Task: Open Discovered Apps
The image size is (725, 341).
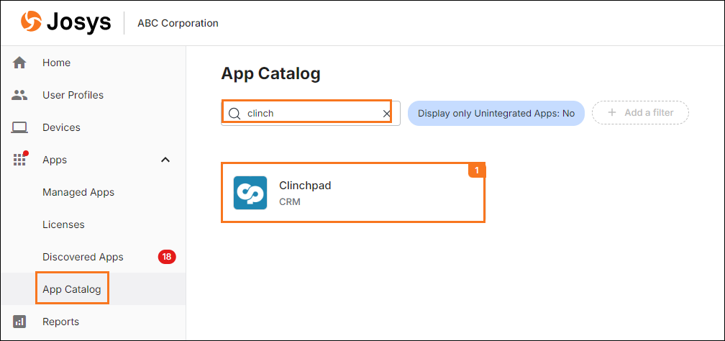Action: click(x=83, y=257)
